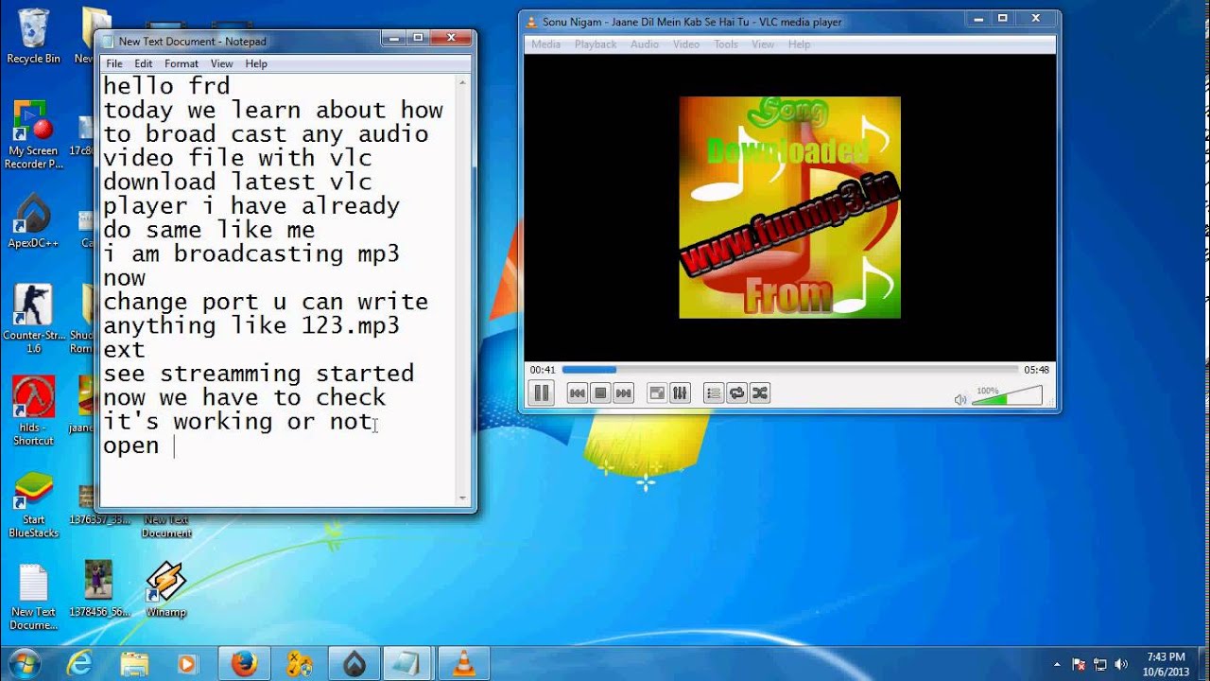The height and width of the screenshot is (681, 1210).
Task: Show hidden system tray icons
Action: pyautogui.click(x=1057, y=664)
